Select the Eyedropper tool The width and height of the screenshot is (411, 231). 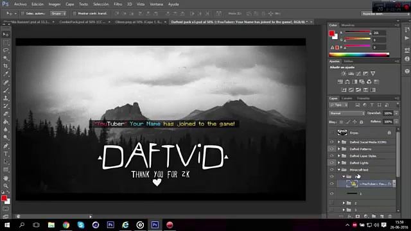[x=6, y=74]
